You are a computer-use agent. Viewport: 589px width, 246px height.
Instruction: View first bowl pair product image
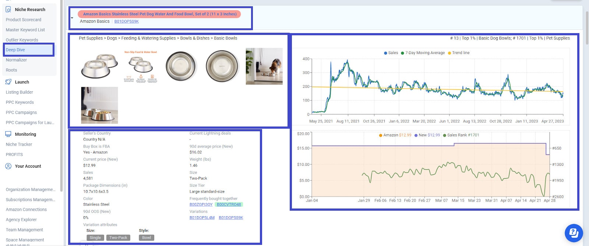coord(99,66)
